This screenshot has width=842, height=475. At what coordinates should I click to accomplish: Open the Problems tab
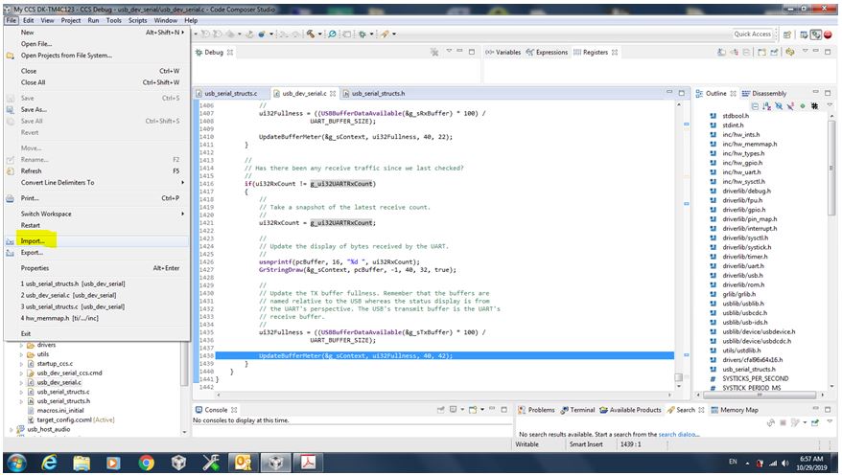[x=536, y=410]
